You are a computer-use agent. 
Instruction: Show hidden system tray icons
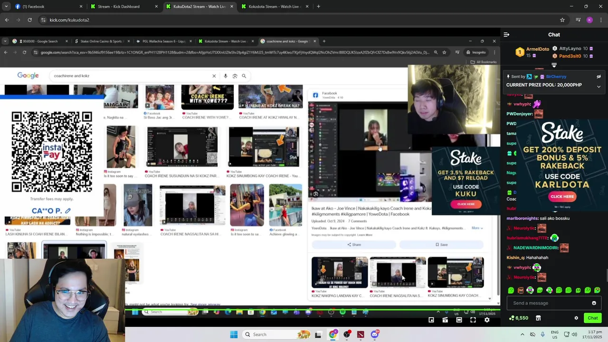[x=522, y=334]
